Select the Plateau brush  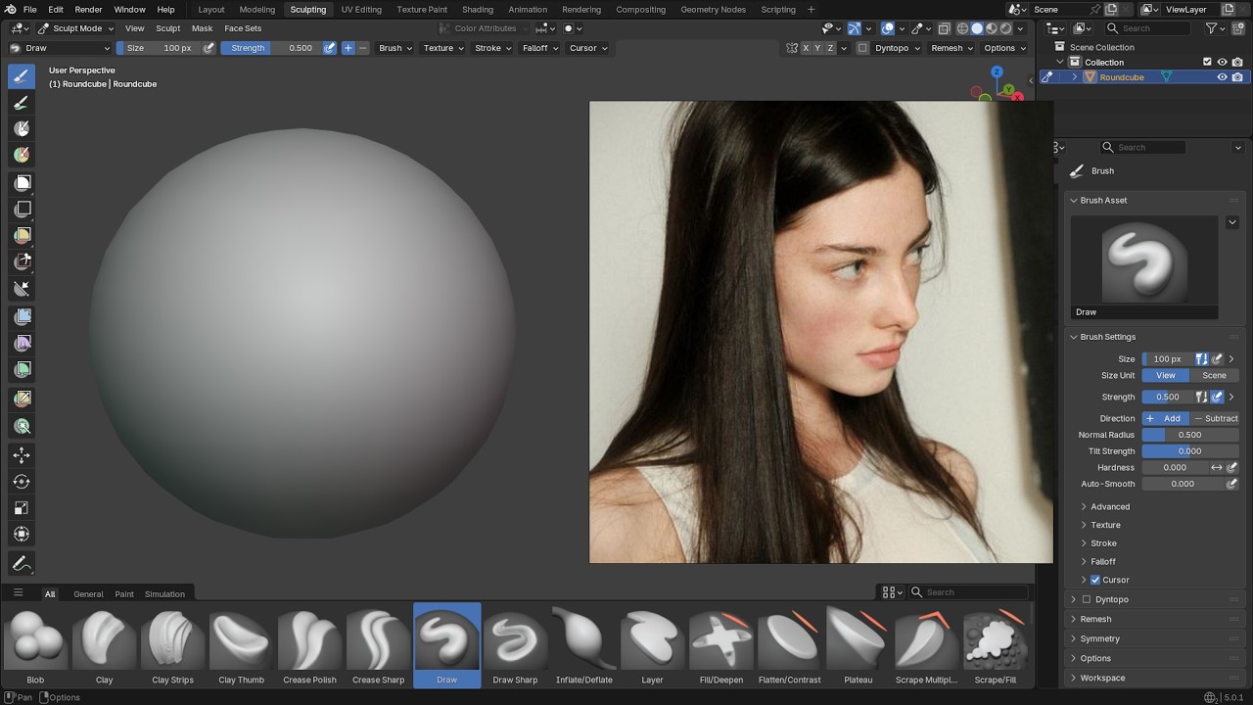tap(858, 645)
